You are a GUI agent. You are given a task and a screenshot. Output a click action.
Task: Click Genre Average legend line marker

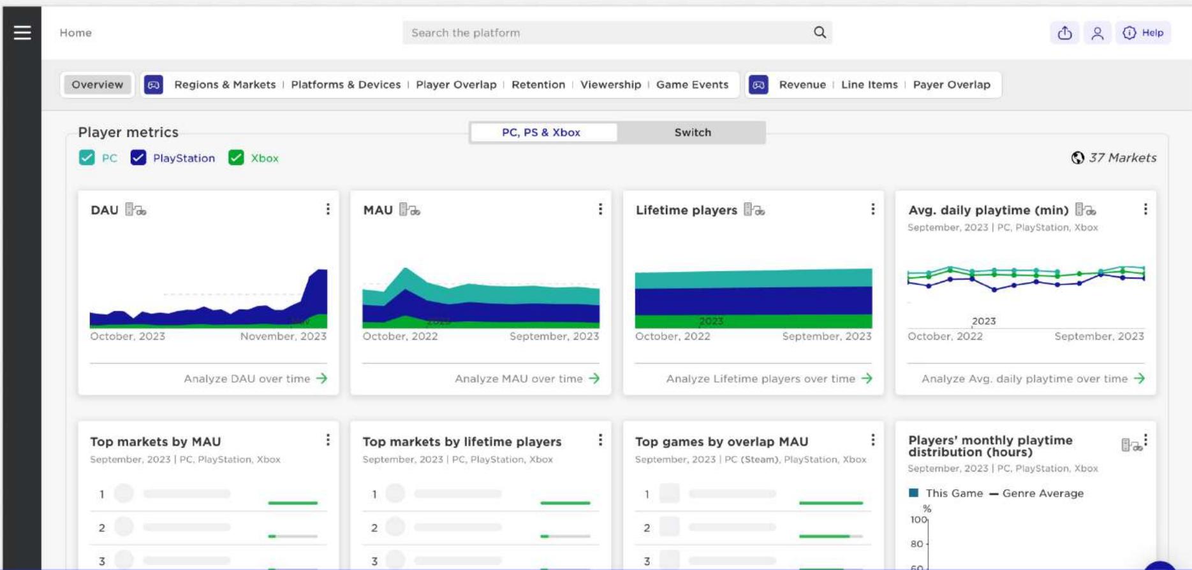click(x=994, y=494)
